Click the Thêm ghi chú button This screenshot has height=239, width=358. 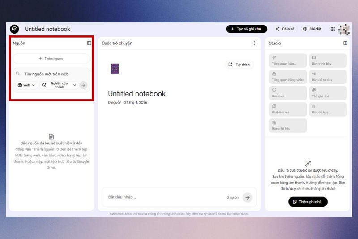pyautogui.click(x=308, y=202)
